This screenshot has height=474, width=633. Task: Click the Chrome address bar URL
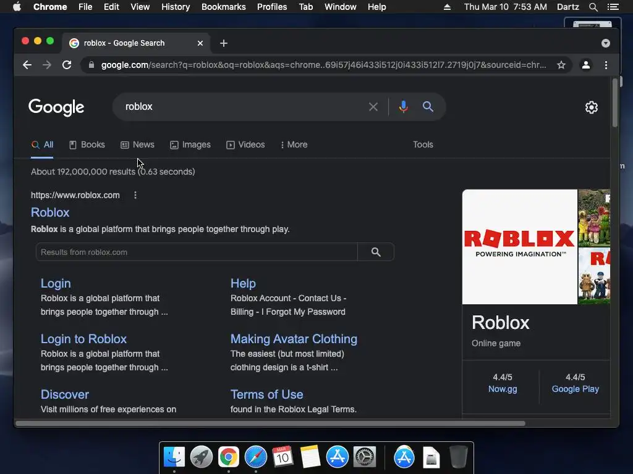323,65
